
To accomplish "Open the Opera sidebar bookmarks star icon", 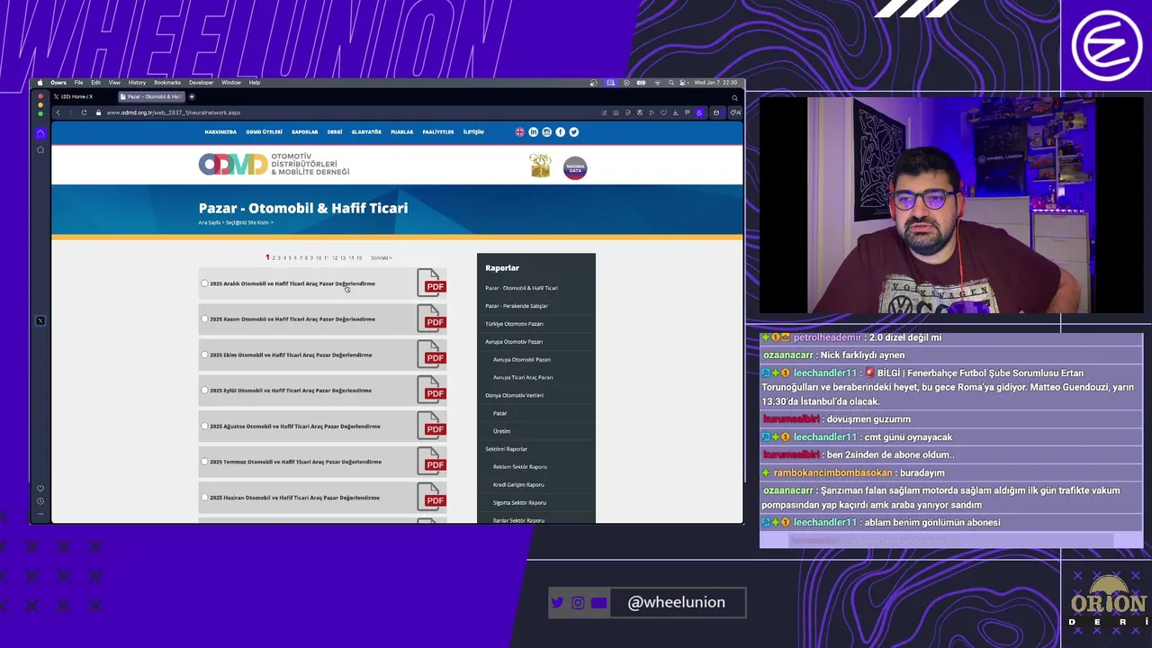I will 40,149.
